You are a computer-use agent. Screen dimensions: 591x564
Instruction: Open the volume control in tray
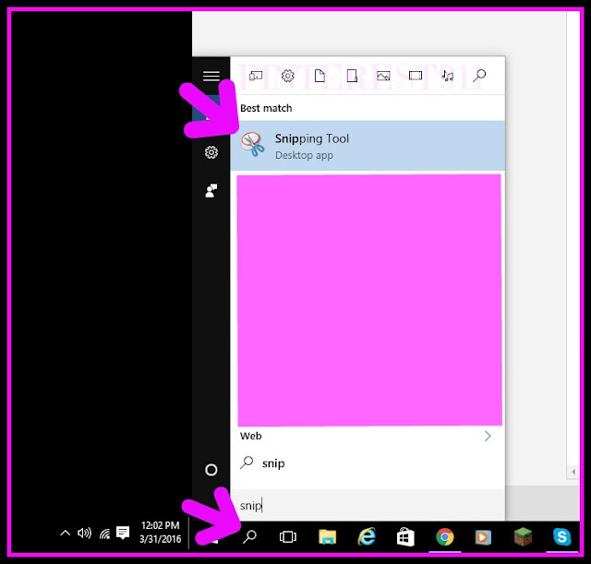coord(84,533)
